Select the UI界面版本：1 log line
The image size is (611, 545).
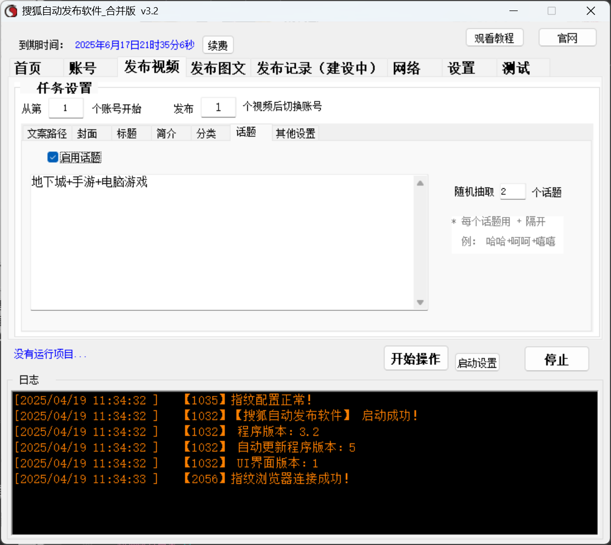166,463
